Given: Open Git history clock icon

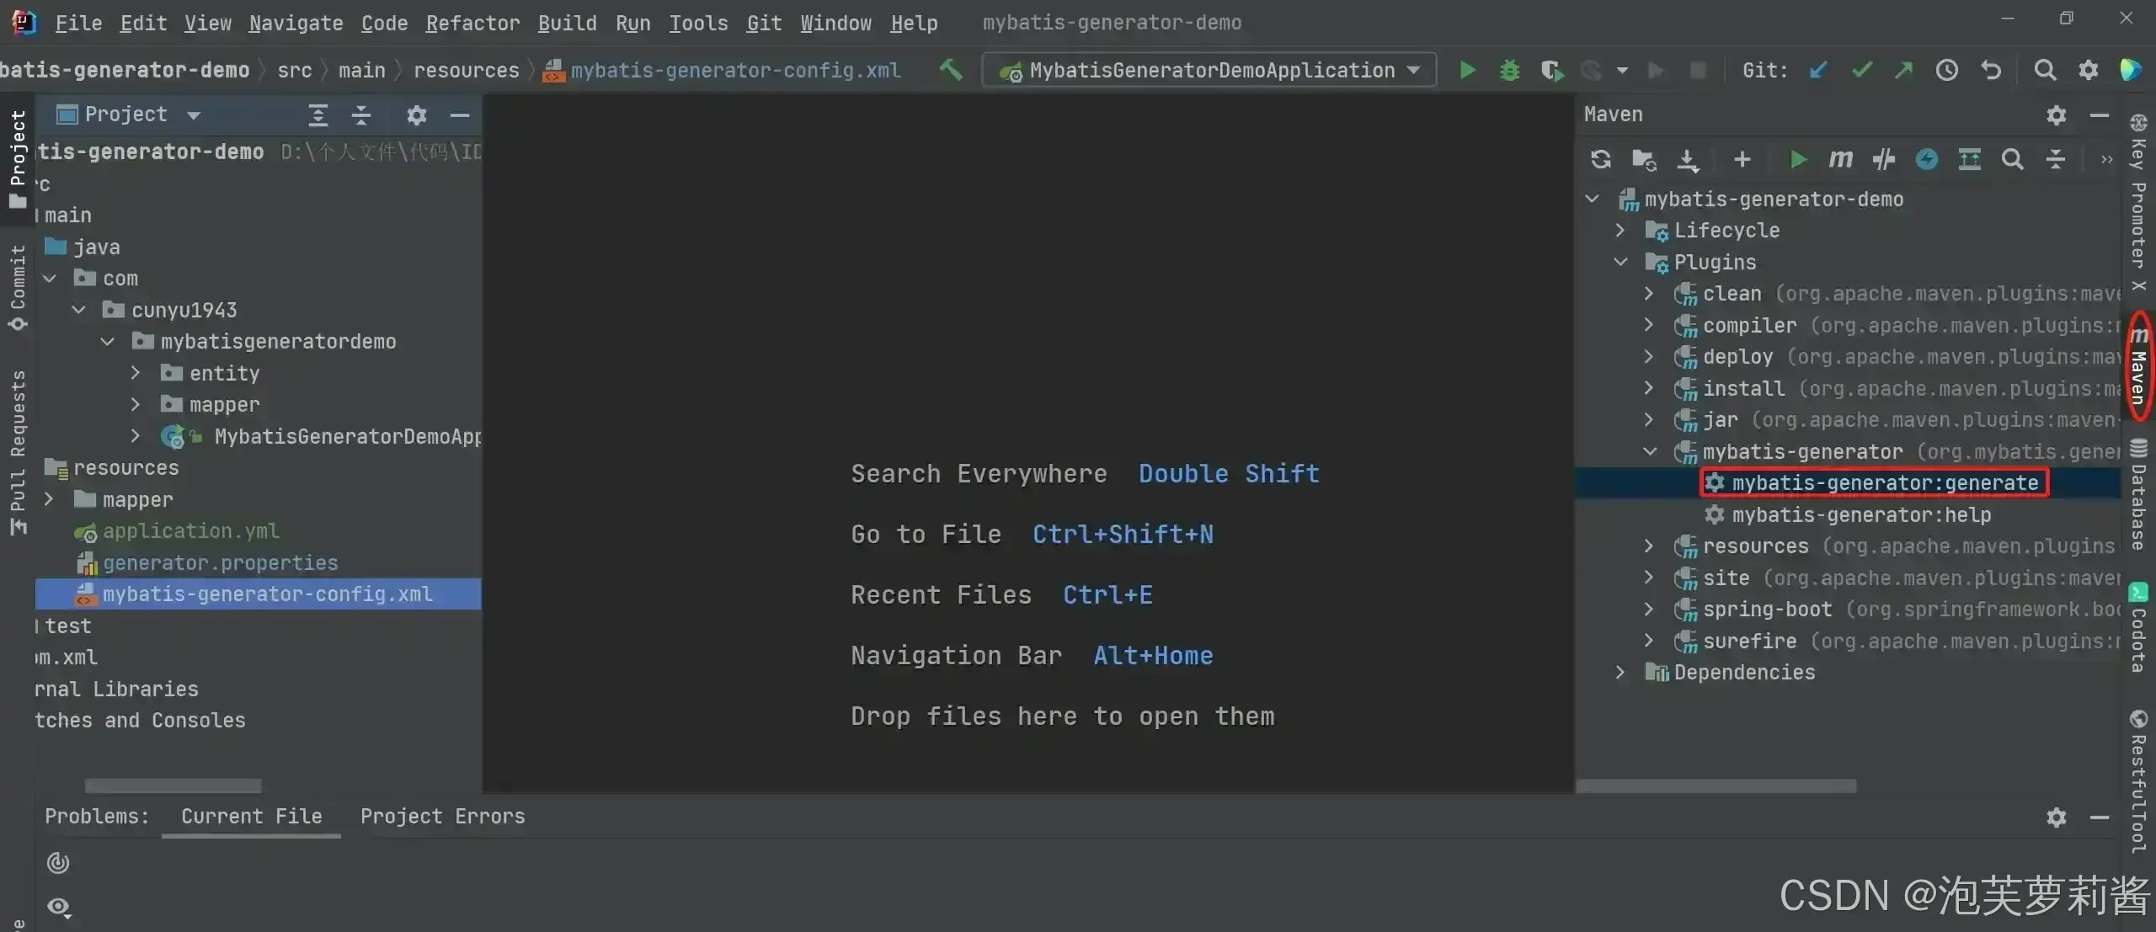Looking at the screenshot, I should [x=1946, y=70].
